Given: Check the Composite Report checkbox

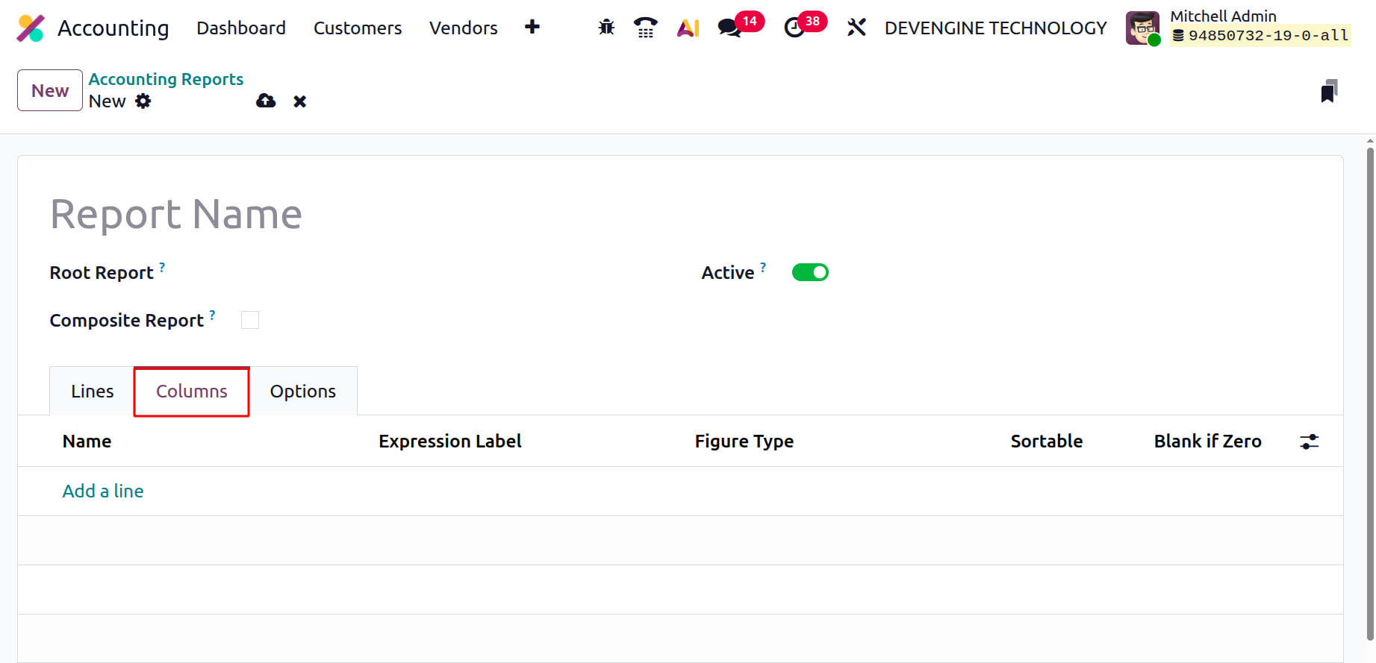Looking at the screenshot, I should click(x=250, y=320).
